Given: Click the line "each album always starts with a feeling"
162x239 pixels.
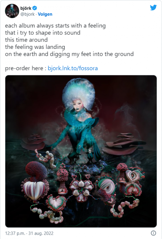Looking at the screenshot, I should click(55, 26).
